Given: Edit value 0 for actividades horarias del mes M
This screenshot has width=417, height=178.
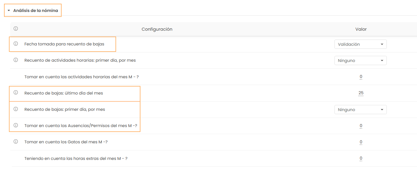Looking at the screenshot, I should [x=361, y=76].
